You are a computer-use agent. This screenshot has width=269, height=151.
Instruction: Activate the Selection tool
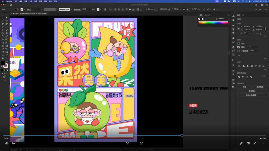point(3,18)
